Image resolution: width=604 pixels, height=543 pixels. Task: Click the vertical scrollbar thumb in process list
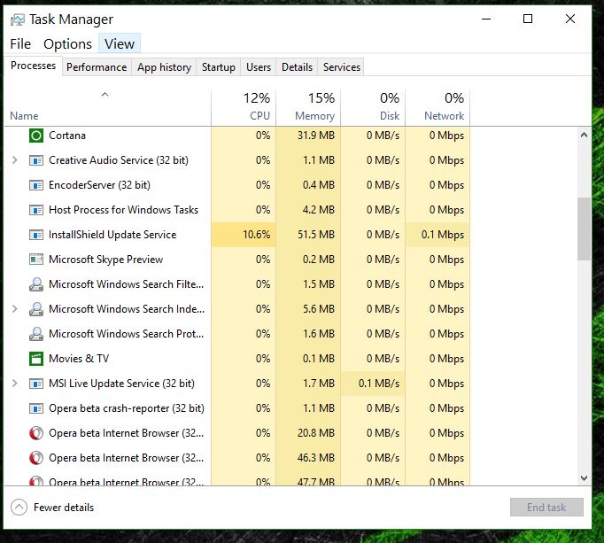click(584, 229)
